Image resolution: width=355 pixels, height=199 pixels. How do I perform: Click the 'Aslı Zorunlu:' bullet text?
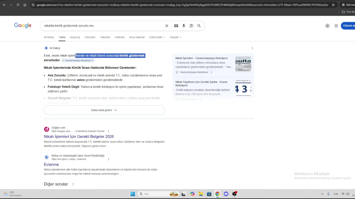point(57,75)
